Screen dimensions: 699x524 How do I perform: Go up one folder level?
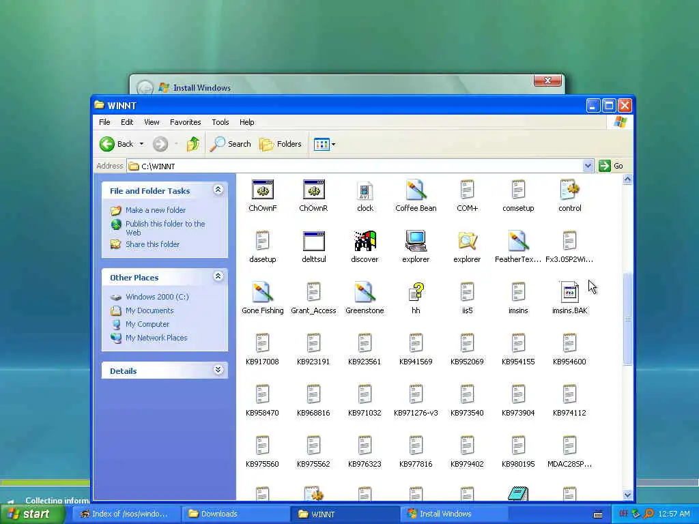pyautogui.click(x=193, y=144)
